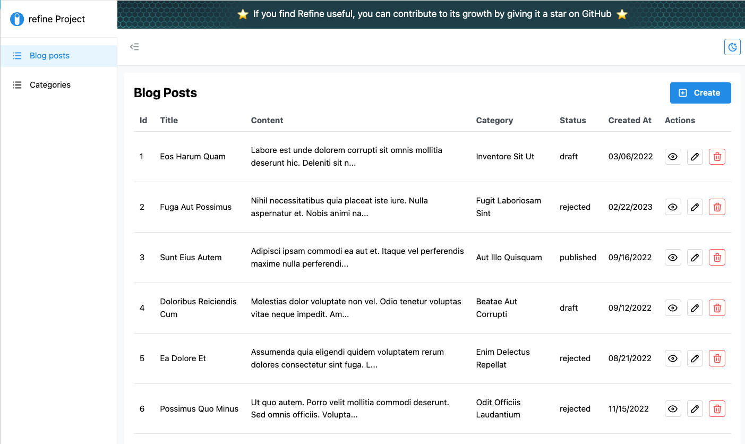The height and width of the screenshot is (444, 745).
Task: Click the delete icon for Sunt Eius Autem
Action: pos(717,257)
